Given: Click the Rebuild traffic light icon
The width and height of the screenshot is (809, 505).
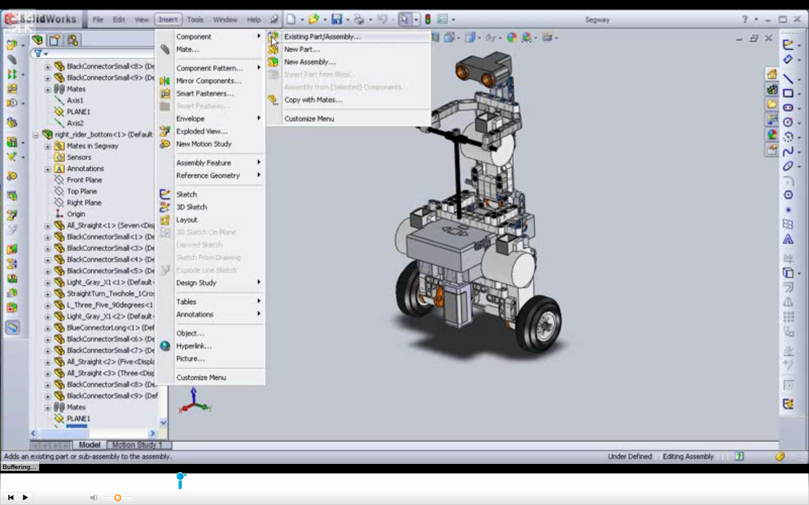Looking at the screenshot, I should (428, 20).
